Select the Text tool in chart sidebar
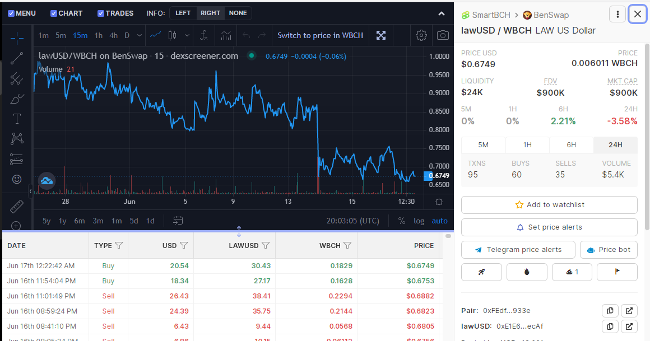The width and height of the screenshot is (650, 341). tap(17, 119)
